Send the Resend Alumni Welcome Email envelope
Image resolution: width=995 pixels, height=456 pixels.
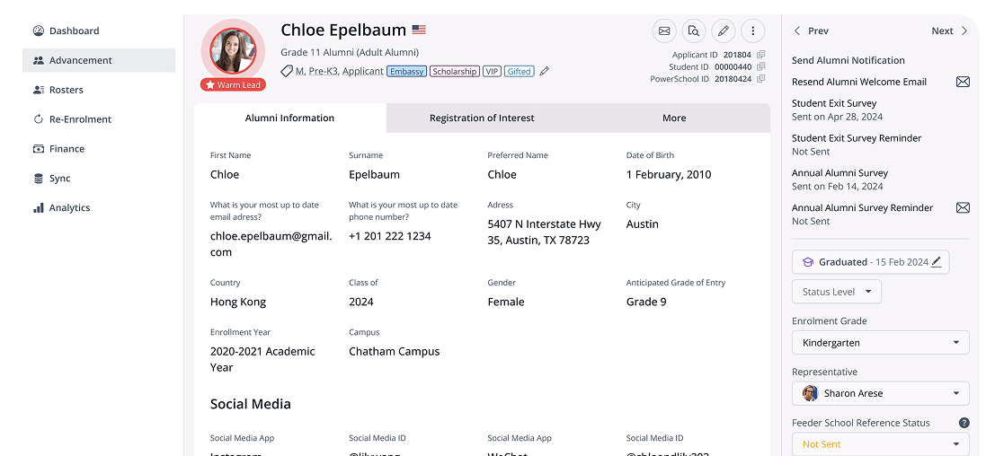pyautogui.click(x=963, y=82)
